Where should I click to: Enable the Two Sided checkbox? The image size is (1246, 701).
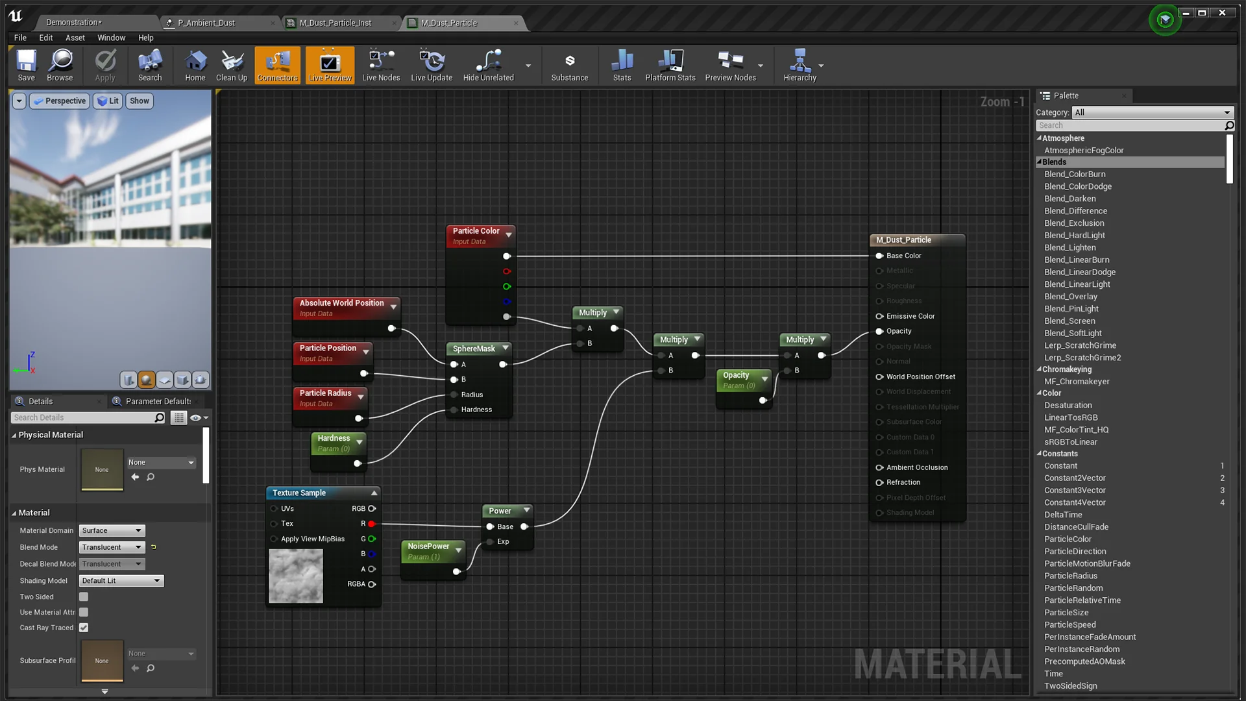click(x=84, y=596)
